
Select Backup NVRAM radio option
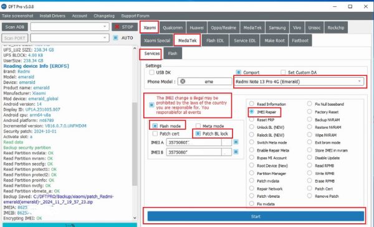309,119
